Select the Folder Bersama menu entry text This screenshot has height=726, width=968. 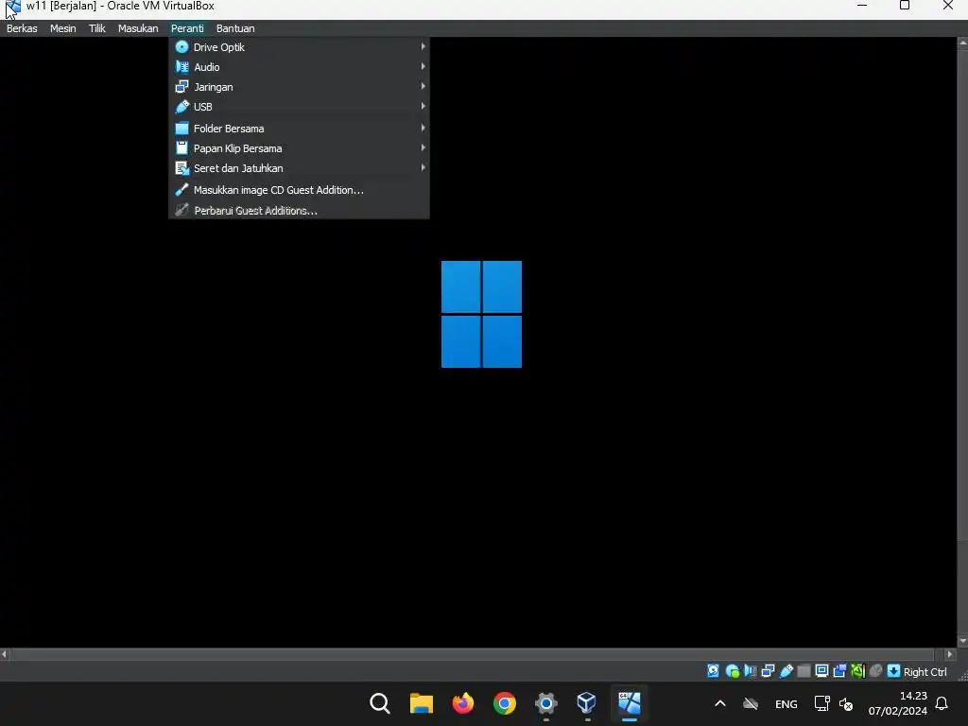(229, 129)
